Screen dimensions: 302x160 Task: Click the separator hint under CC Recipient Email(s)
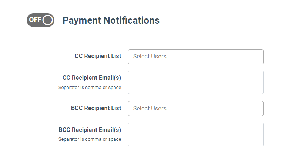point(90,88)
